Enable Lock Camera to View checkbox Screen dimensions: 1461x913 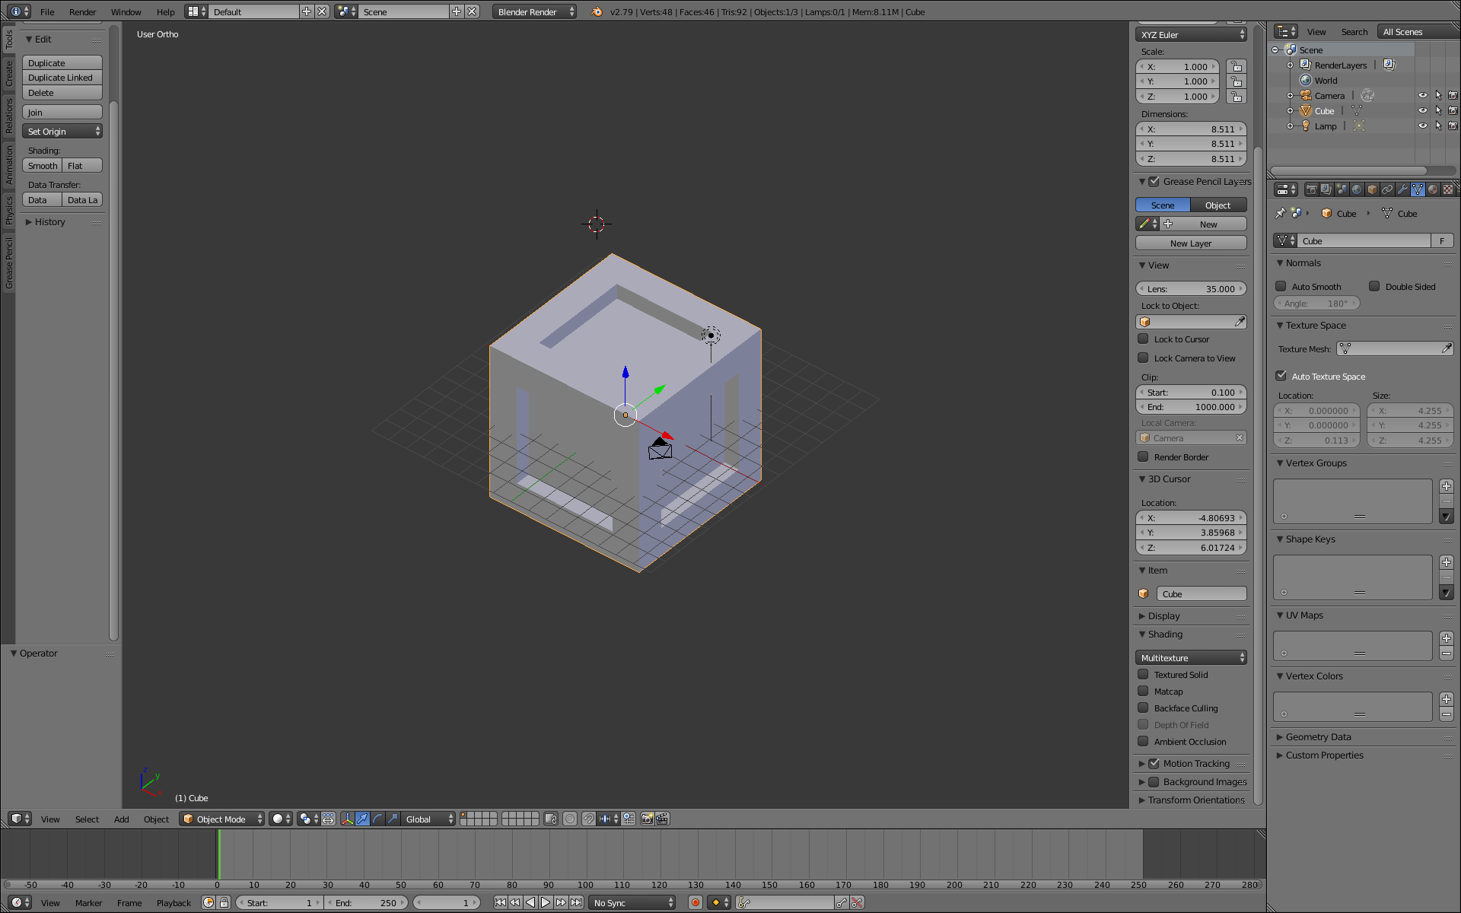[x=1143, y=358]
